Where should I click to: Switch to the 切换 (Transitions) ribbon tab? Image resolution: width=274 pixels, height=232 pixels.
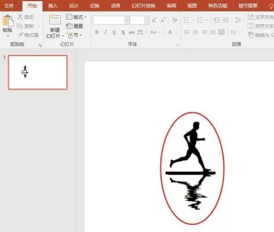click(x=94, y=6)
